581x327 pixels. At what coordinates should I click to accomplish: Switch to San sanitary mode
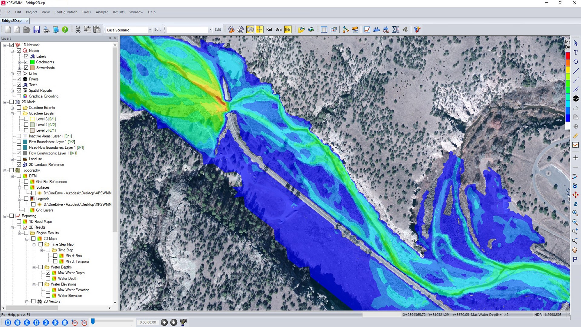point(278,30)
